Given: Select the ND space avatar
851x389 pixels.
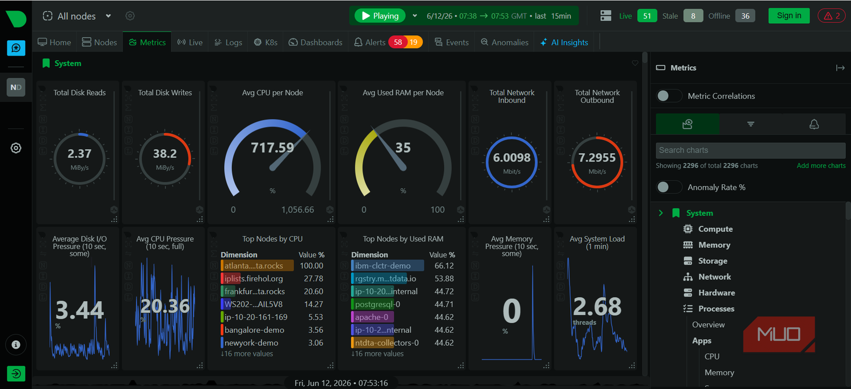Looking at the screenshot, I should (16, 87).
